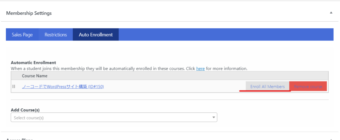Open the ノーコードでWordPressサイト構築 course link
340x140 pixels.
pyautogui.click(x=63, y=86)
